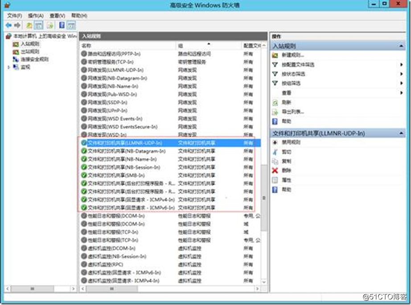The image size is (411, 305).
Task: Click the gray icon of 网络发现(SSDP-In) rule
Action: (84, 102)
